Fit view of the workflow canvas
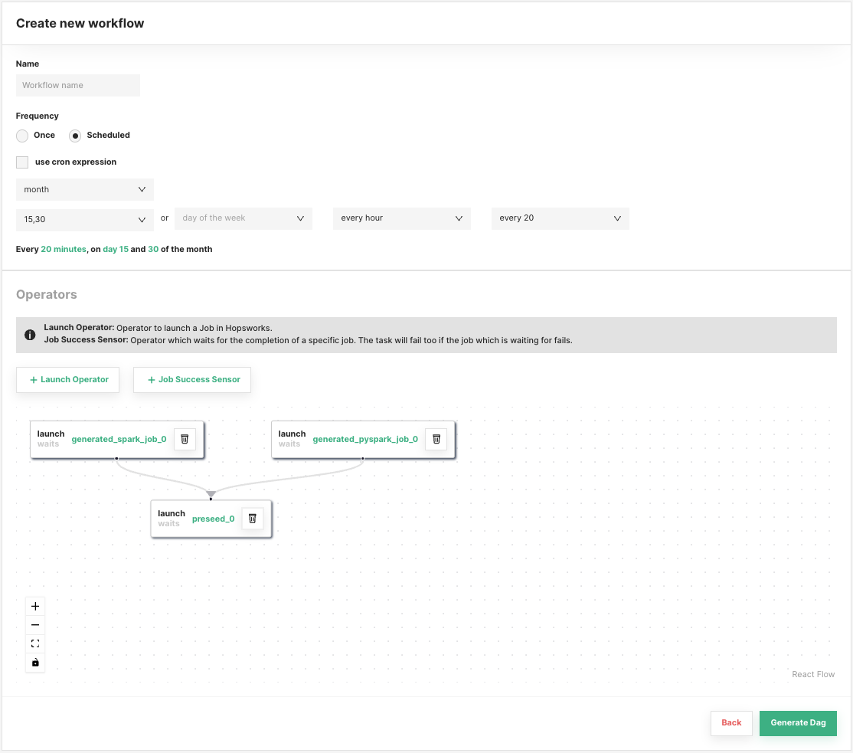This screenshot has height=753, width=853. click(x=35, y=643)
